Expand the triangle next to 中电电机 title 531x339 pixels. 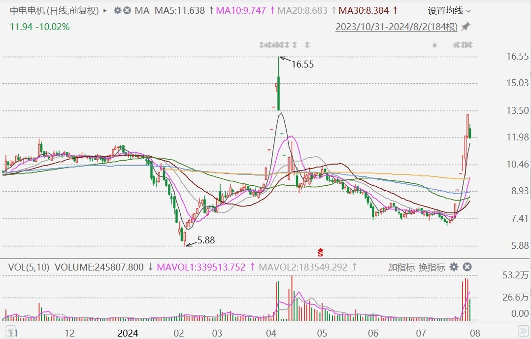click(105, 11)
